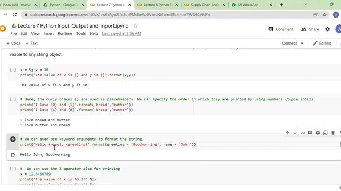This screenshot has width=341, height=191.
Task: Click the Connect button
Action: pos(289,44)
